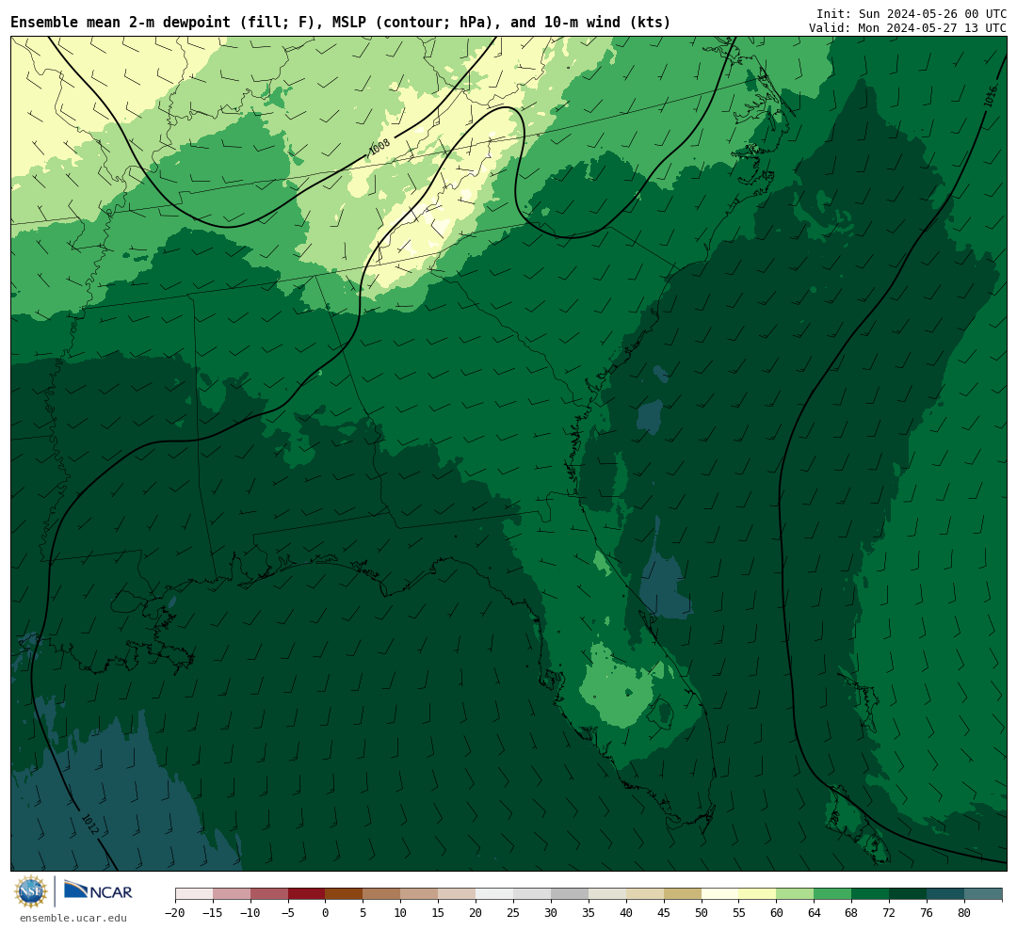The image size is (1017, 930).
Task: Pick the brown swatch between 0 and 5
Action: (x=345, y=894)
